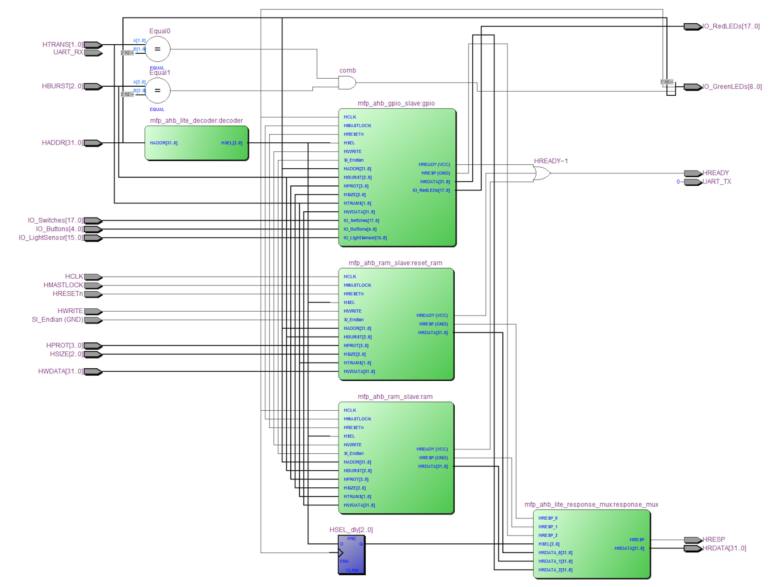The height and width of the screenshot is (587, 778).
Task: Select the HADDR[31..0] input pin symbol
Action: (93, 143)
